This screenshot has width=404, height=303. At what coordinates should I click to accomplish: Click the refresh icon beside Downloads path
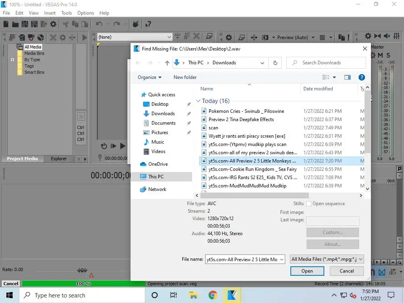(275, 63)
